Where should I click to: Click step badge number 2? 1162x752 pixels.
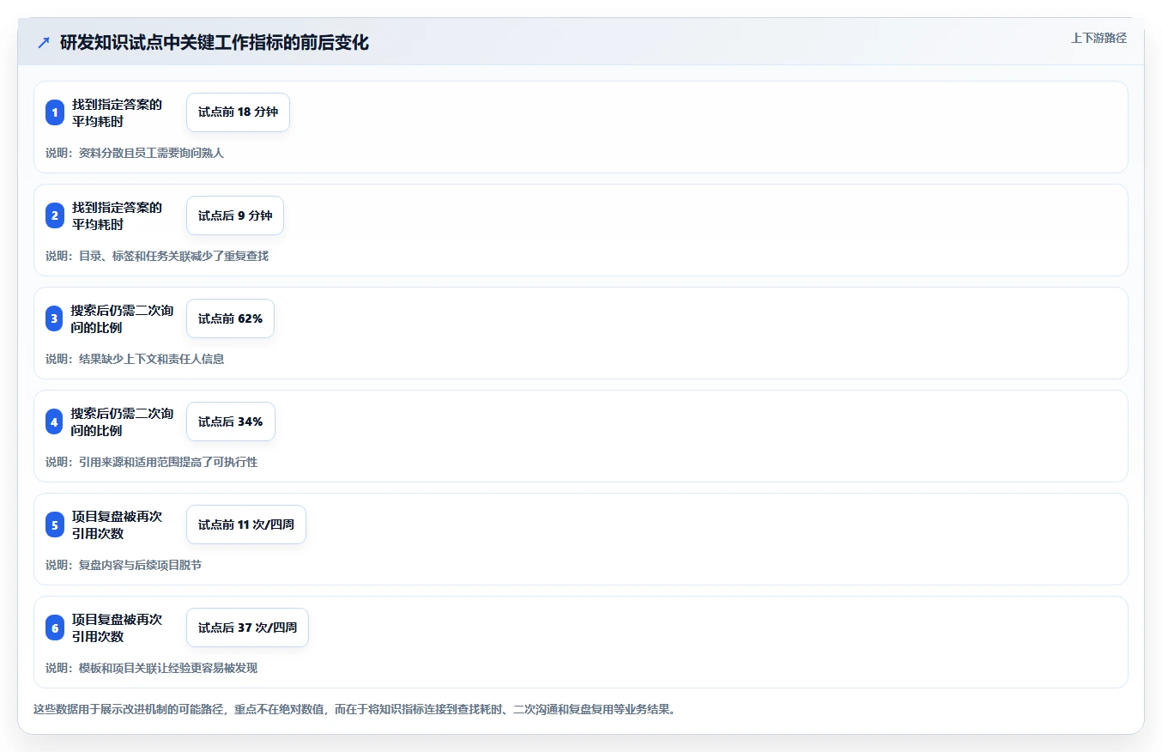(55, 215)
